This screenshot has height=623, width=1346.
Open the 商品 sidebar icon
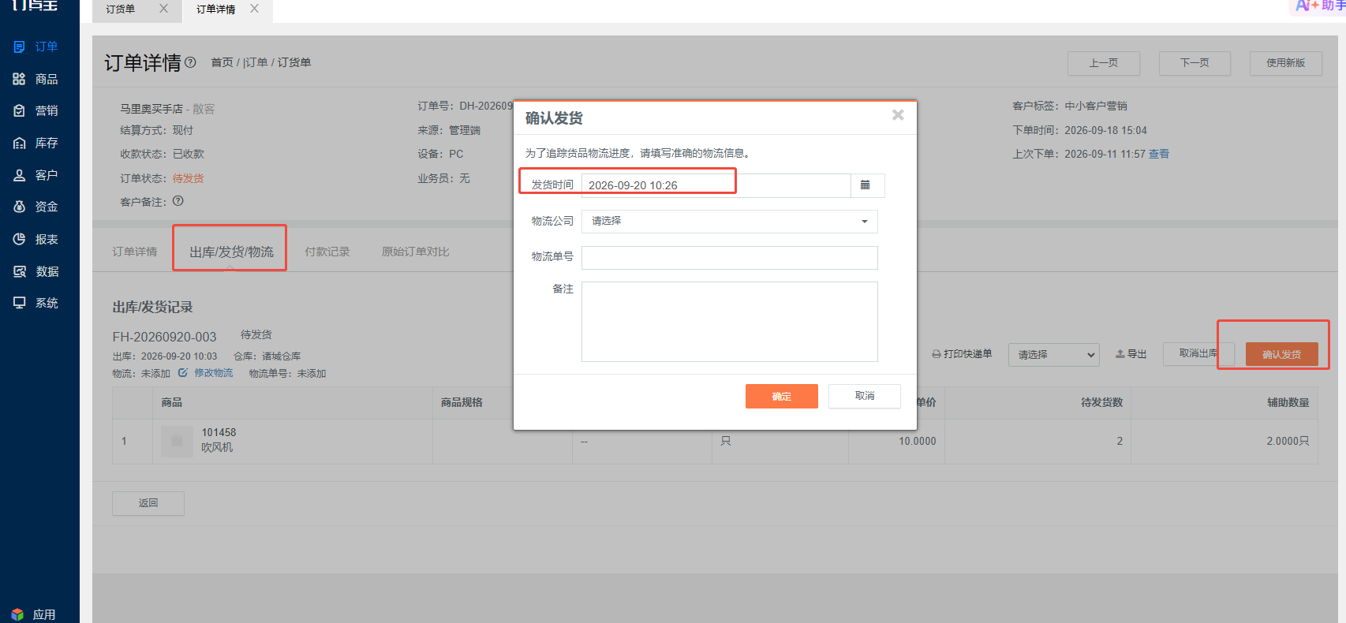coord(20,79)
